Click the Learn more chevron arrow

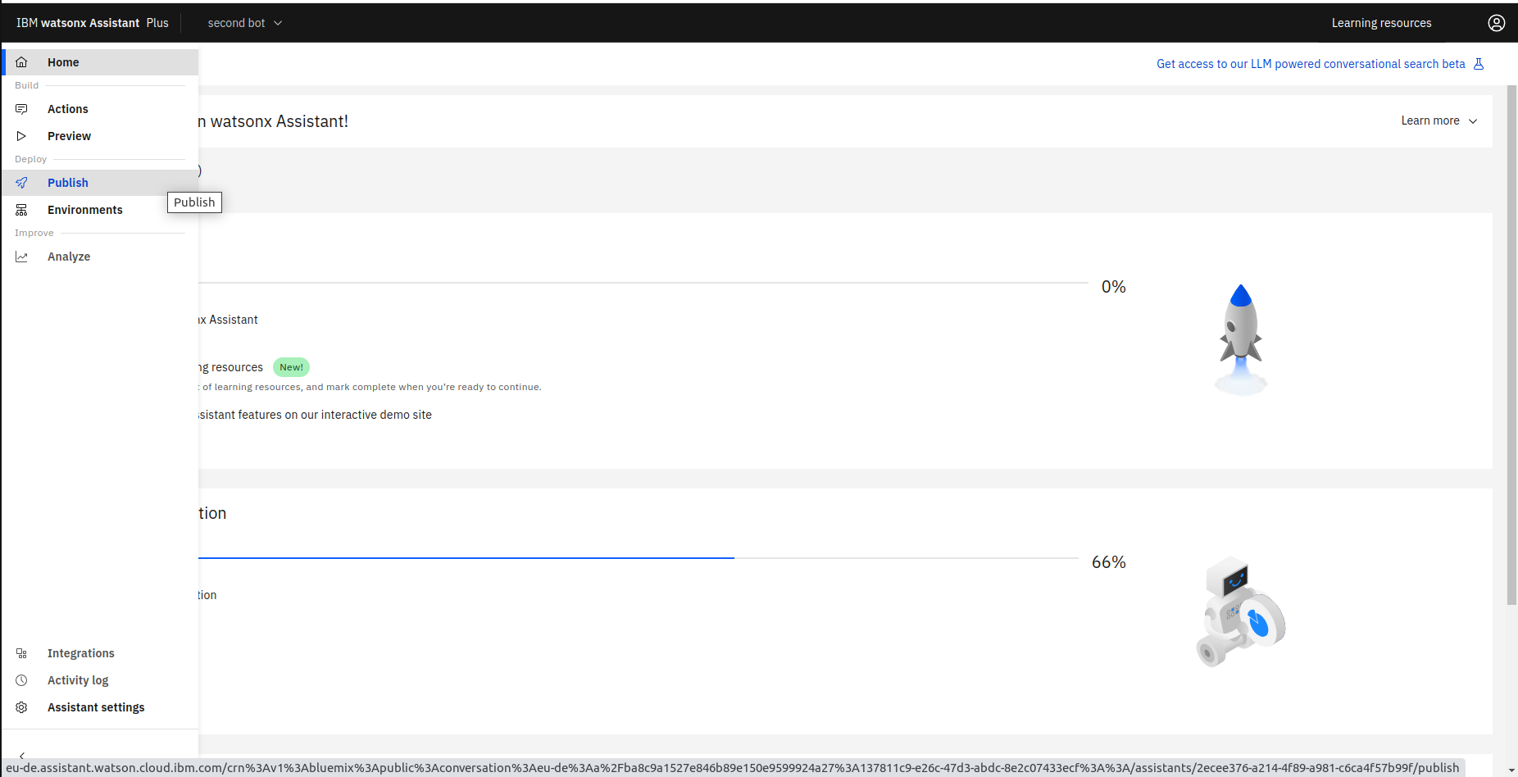1473,121
